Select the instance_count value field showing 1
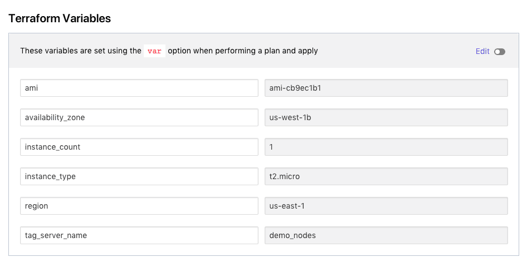The width and height of the screenshot is (527, 262). pyautogui.click(x=386, y=147)
